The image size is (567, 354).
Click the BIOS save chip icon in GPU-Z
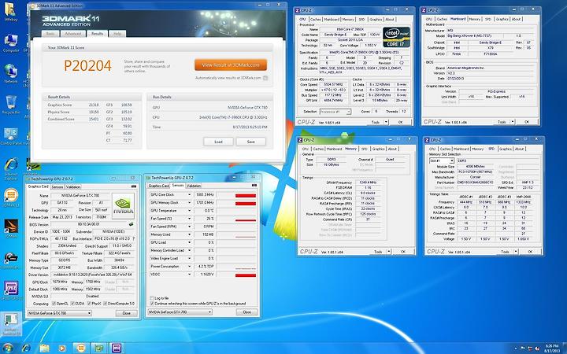(x=131, y=224)
